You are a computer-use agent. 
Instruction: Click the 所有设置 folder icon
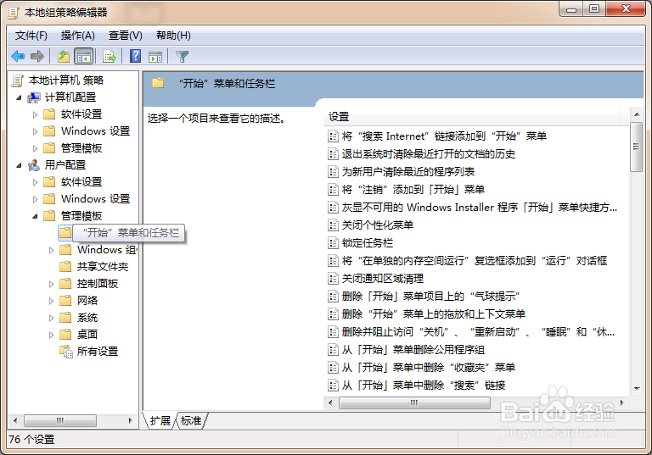[x=65, y=352]
